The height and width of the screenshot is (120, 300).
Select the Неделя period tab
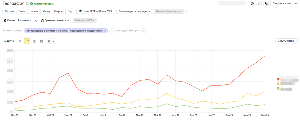pyautogui.click(x=34, y=11)
